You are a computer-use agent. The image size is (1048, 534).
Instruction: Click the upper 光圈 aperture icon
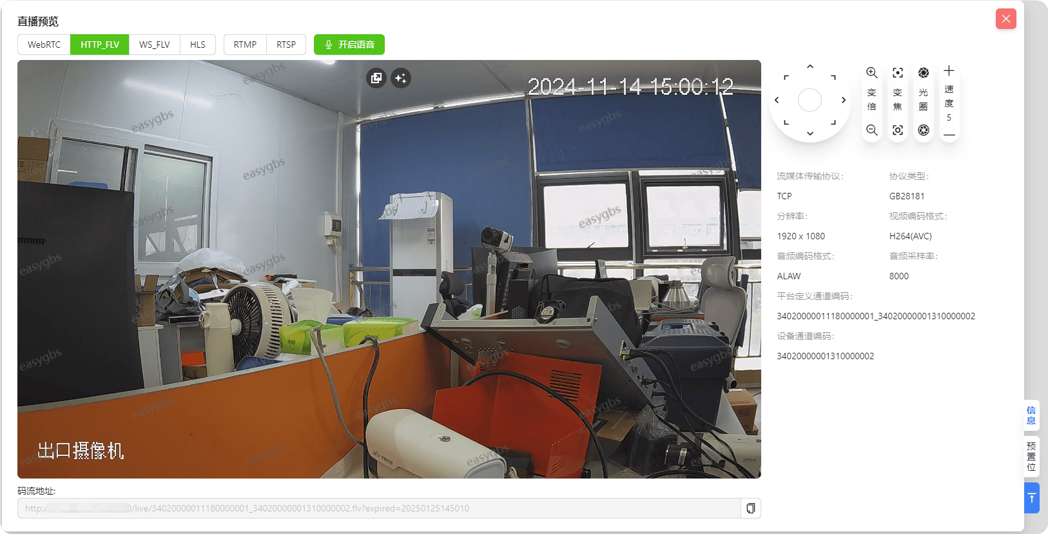pyautogui.click(x=923, y=73)
